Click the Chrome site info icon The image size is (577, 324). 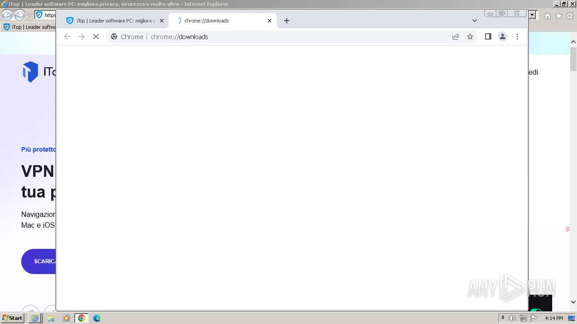[114, 37]
